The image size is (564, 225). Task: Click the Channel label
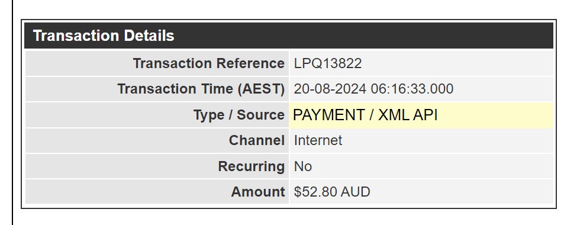[x=257, y=140]
